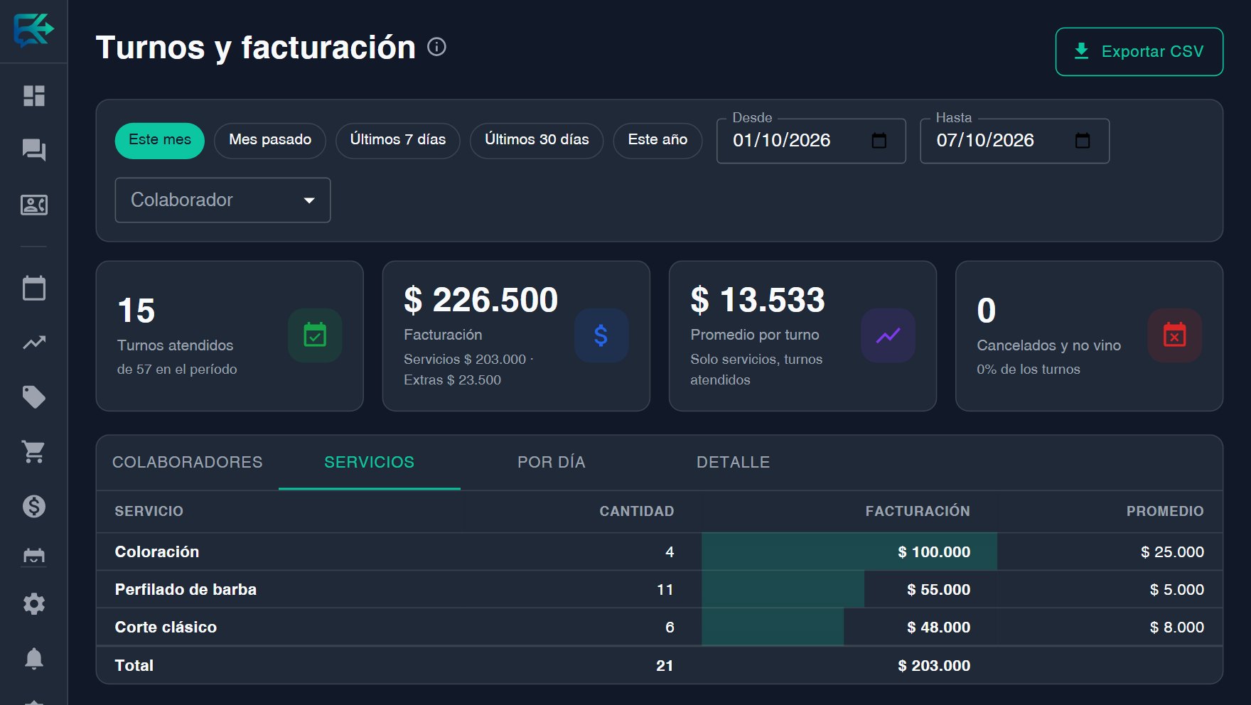Select the Coloración service row name
The width and height of the screenshot is (1251, 705).
[x=157, y=551]
